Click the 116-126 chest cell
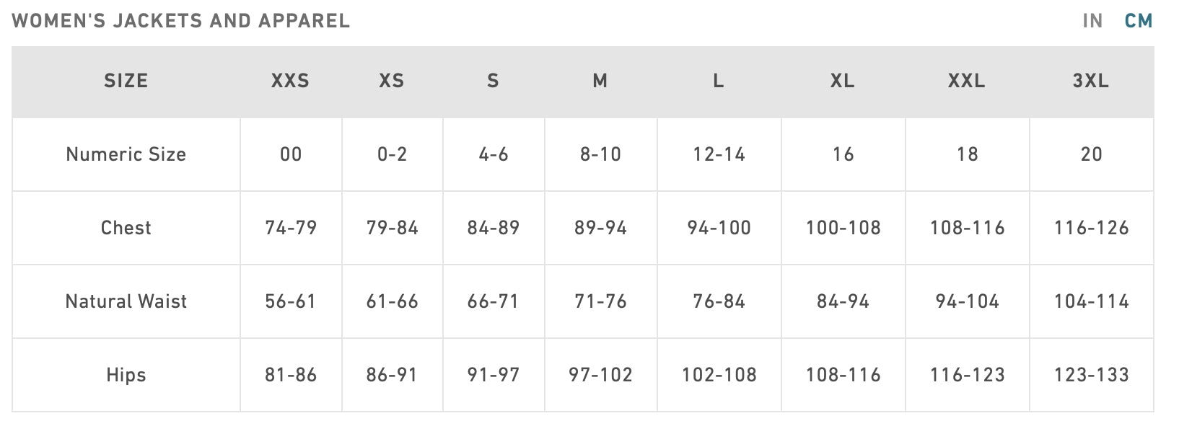Screen dimensions: 1192x434 tap(1091, 228)
